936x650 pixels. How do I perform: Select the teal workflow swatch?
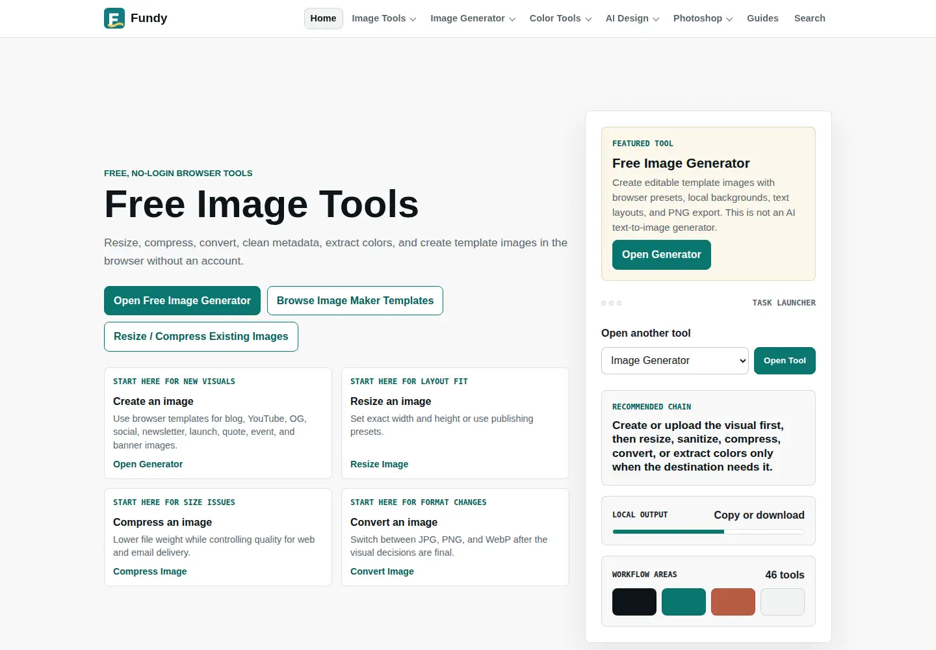click(x=684, y=602)
